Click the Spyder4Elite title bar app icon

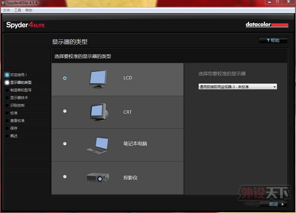3,3
